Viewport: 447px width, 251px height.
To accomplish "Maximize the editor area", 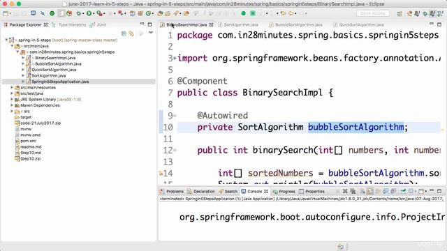I will [x=439, y=25].
